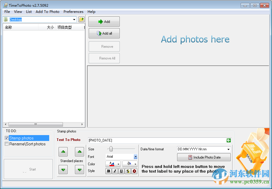Click the Start button
The image size is (272, 189).
[x=28, y=169]
